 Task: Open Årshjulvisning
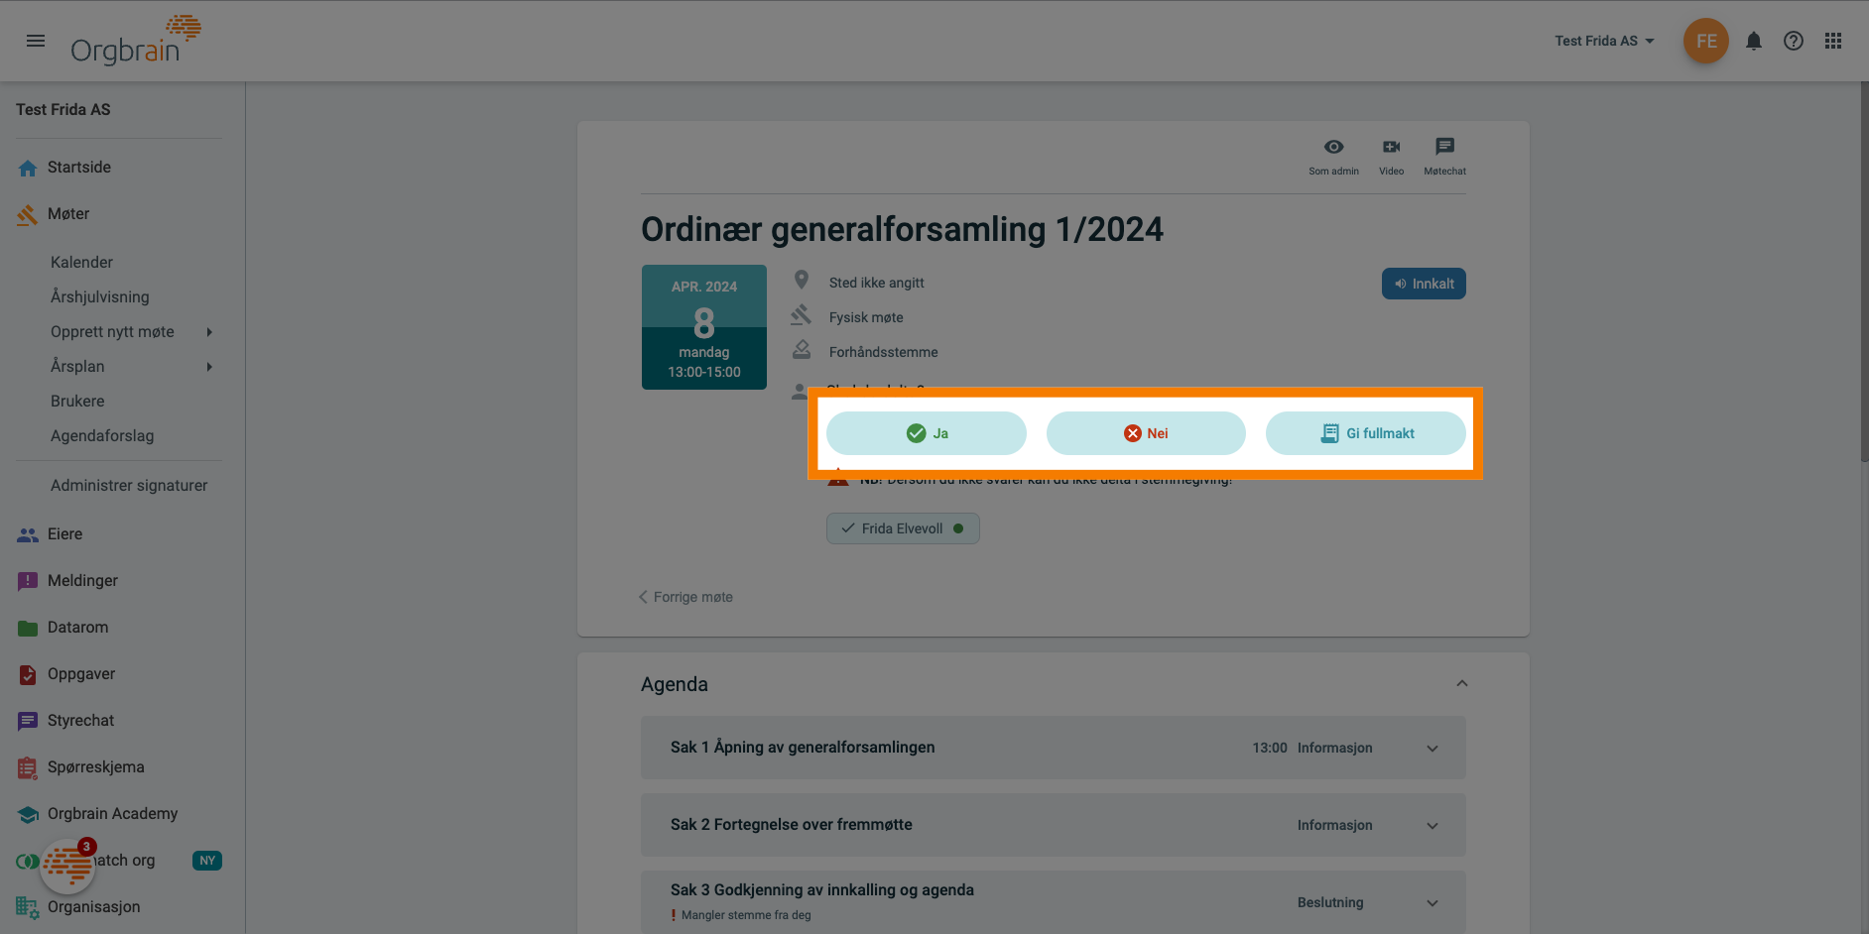pos(100,296)
